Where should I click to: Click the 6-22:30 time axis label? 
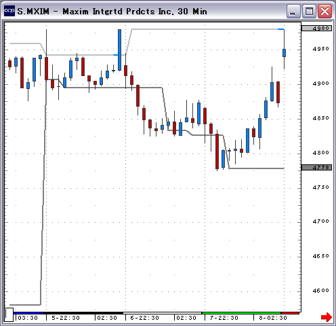[145, 318]
